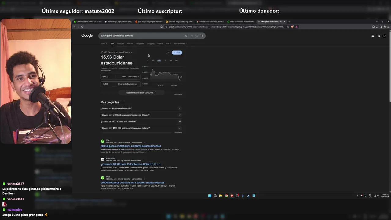Switch to the Imágenes search tab

click(140, 44)
